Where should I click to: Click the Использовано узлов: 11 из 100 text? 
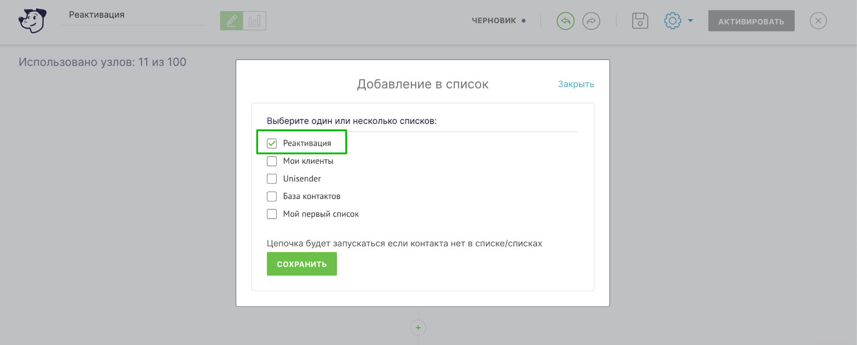pyautogui.click(x=102, y=62)
